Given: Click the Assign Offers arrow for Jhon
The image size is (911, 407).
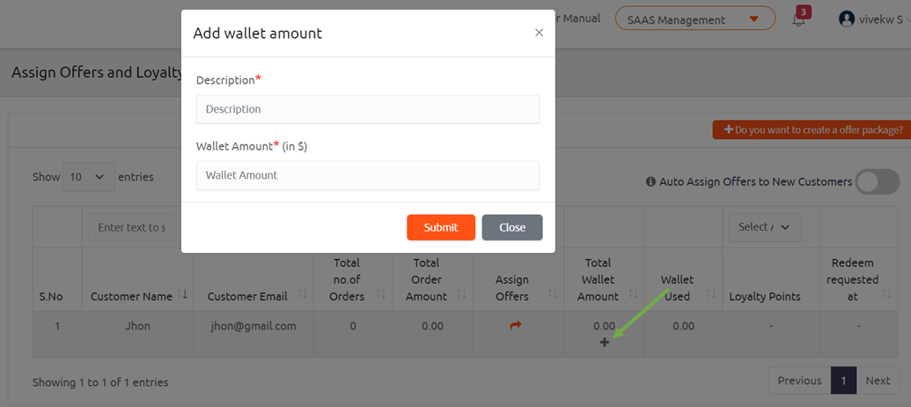Looking at the screenshot, I should pyautogui.click(x=516, y=326).
